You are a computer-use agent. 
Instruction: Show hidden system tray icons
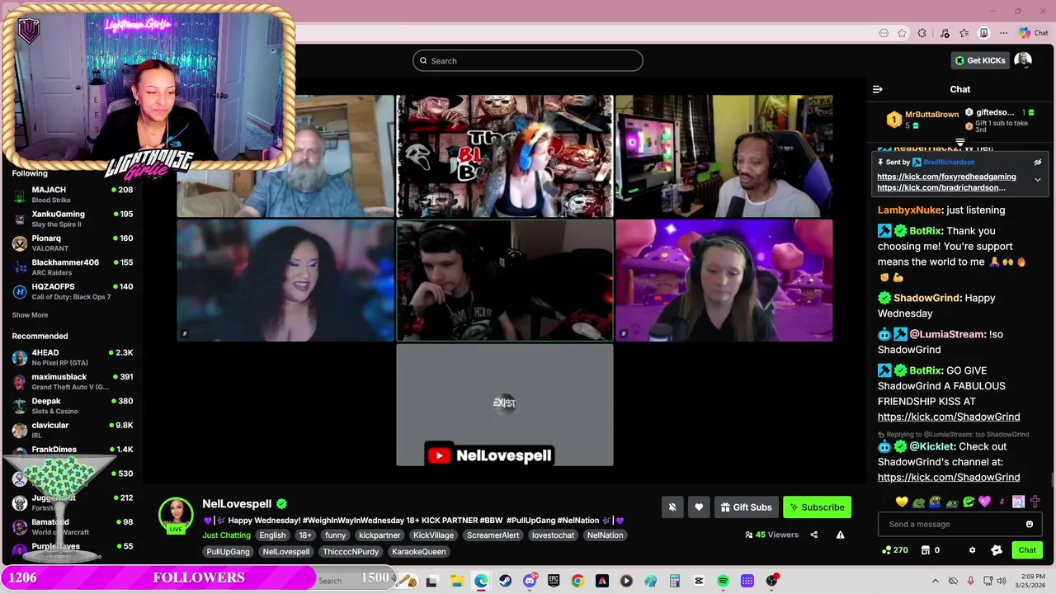[x=935, y=581]
